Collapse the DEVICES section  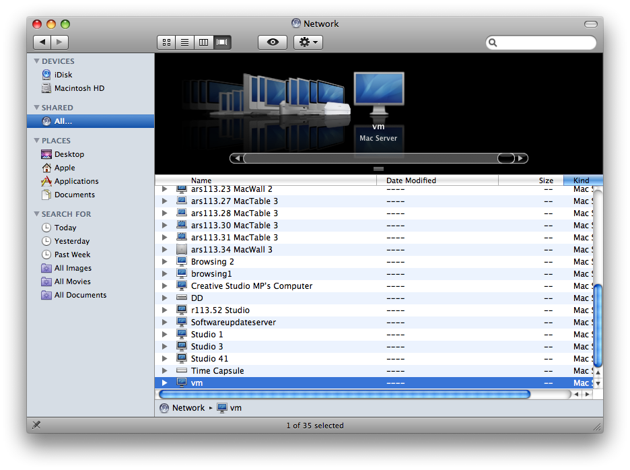(x=37, y=61)
